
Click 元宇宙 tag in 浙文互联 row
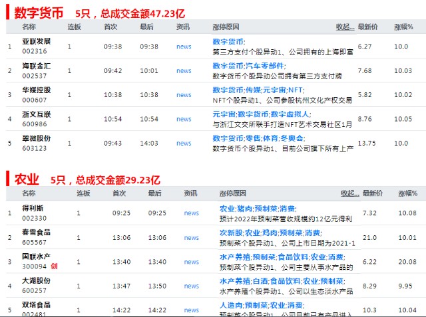[224, 114]
